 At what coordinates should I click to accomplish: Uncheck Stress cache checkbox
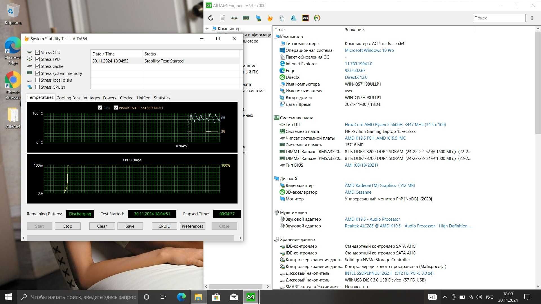pyautogui.click(x=37, y=66)
